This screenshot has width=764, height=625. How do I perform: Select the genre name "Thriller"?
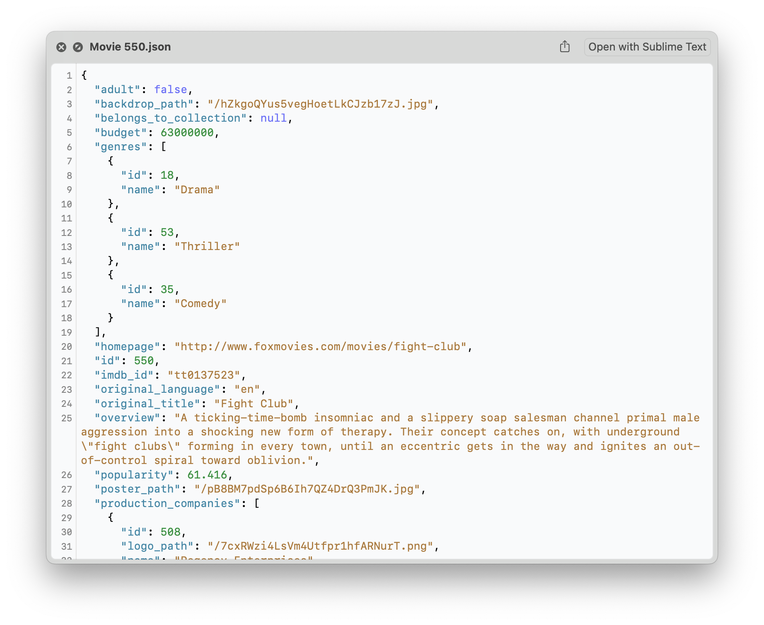coord(206,246)
